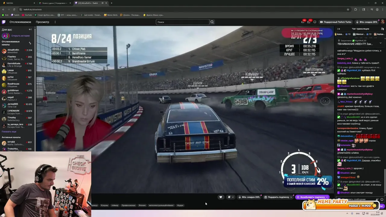Open HYVER channel under active channels

[18, 143]
